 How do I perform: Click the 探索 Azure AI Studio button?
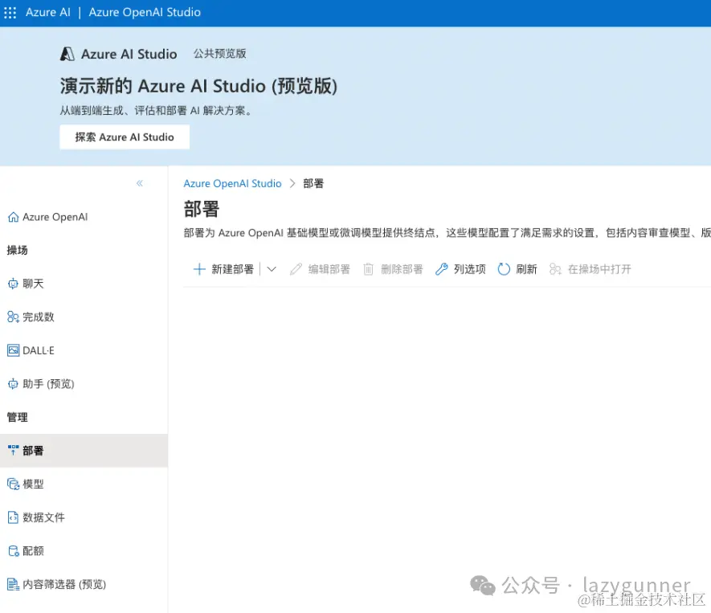125,137
